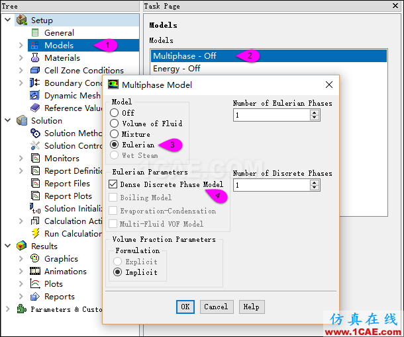Click the Dynamic Mesh icon
404x337 pixels.
coord(35,95)
